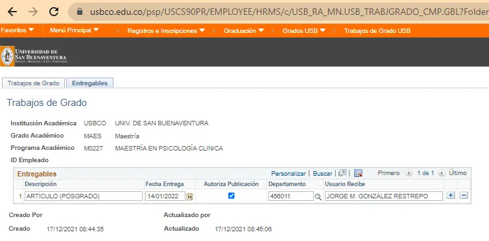
Task: Open the calendar picker beside Fecha Entrega
Action: click(189, 196)
